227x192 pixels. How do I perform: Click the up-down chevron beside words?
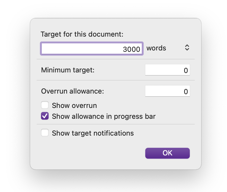tap(187, 48)
